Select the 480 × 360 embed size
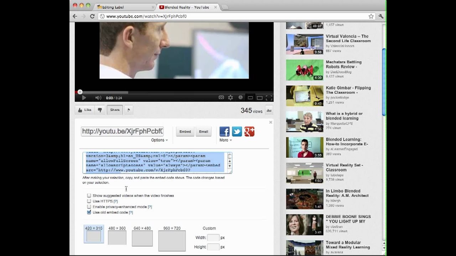 [x=117, y=235]
